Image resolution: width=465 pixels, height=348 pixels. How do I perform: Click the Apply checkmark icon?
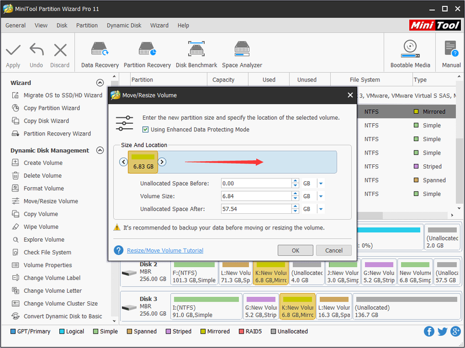pos(13,50)
